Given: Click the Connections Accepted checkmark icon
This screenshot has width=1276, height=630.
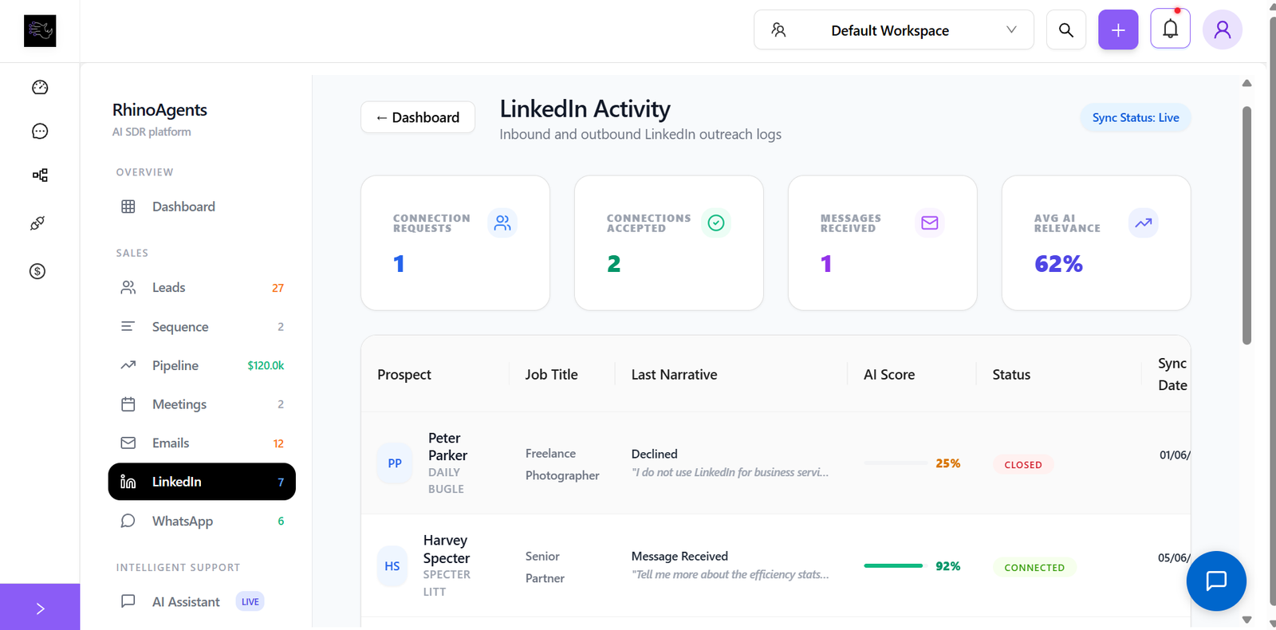Looking at the screenshot, I should pyautogui.click(x=716, y=222).
